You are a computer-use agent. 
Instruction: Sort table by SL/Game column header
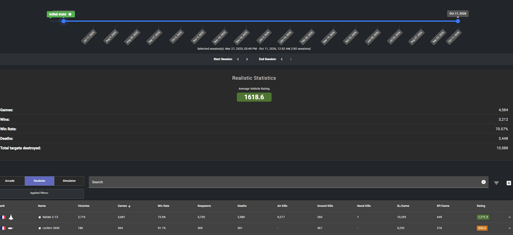pos(403,206)
